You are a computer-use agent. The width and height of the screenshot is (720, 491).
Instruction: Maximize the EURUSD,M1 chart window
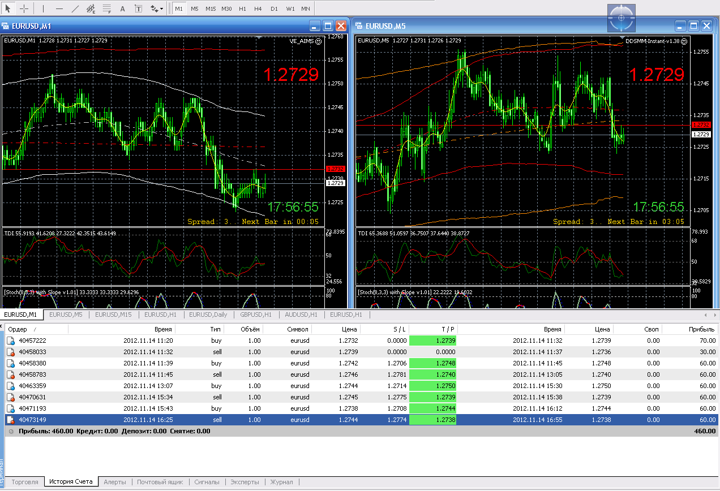pos(328,26)
